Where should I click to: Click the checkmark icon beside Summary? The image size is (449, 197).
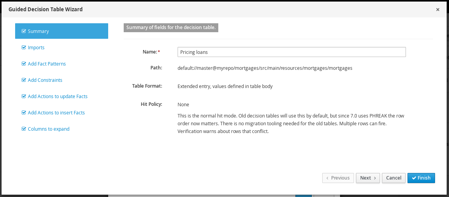(x=24, y=31)
